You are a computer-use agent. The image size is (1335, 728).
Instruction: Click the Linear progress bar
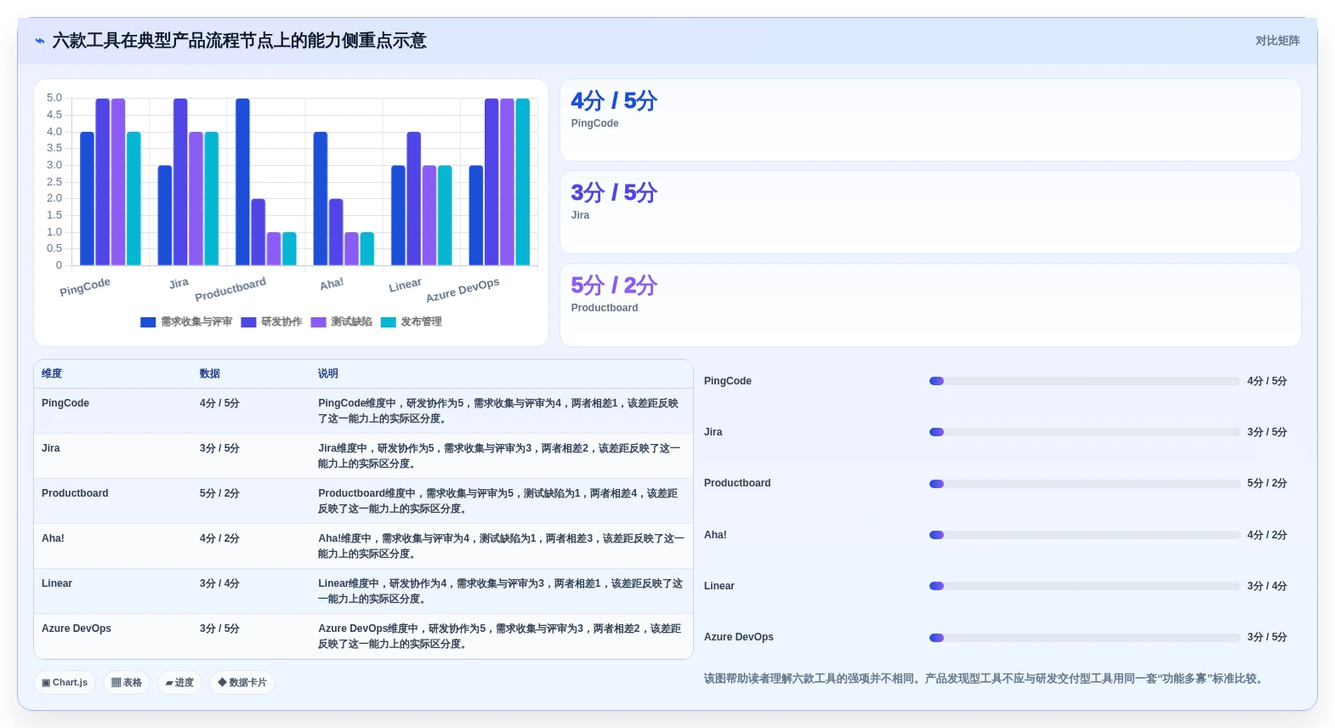[x=1084, y=586]
